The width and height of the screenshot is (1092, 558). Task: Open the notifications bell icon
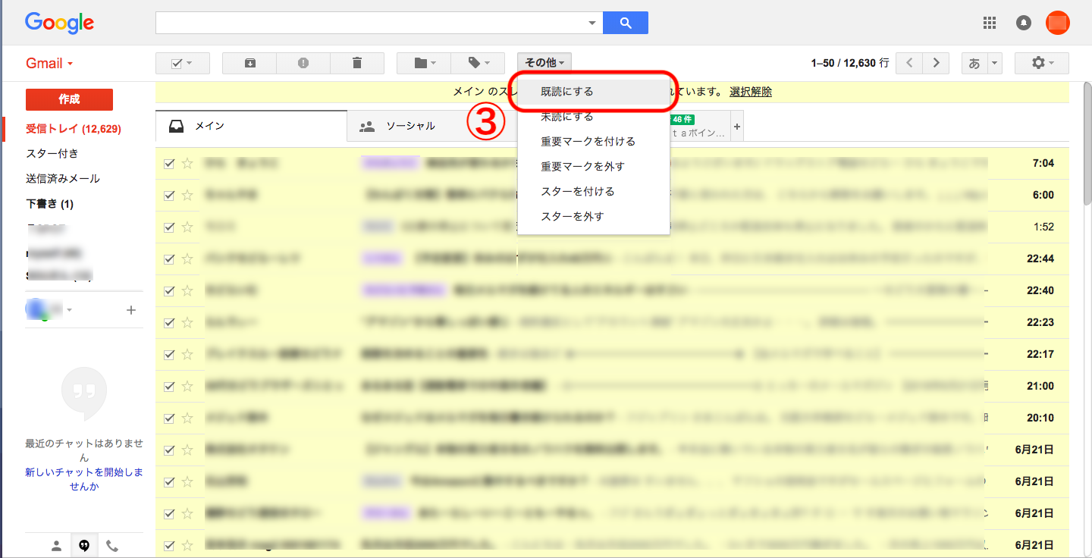(x=1024, y=23)
